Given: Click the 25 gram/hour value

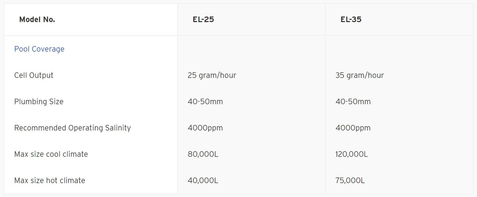Looking at the screenshot, I should tap(212, 75).
